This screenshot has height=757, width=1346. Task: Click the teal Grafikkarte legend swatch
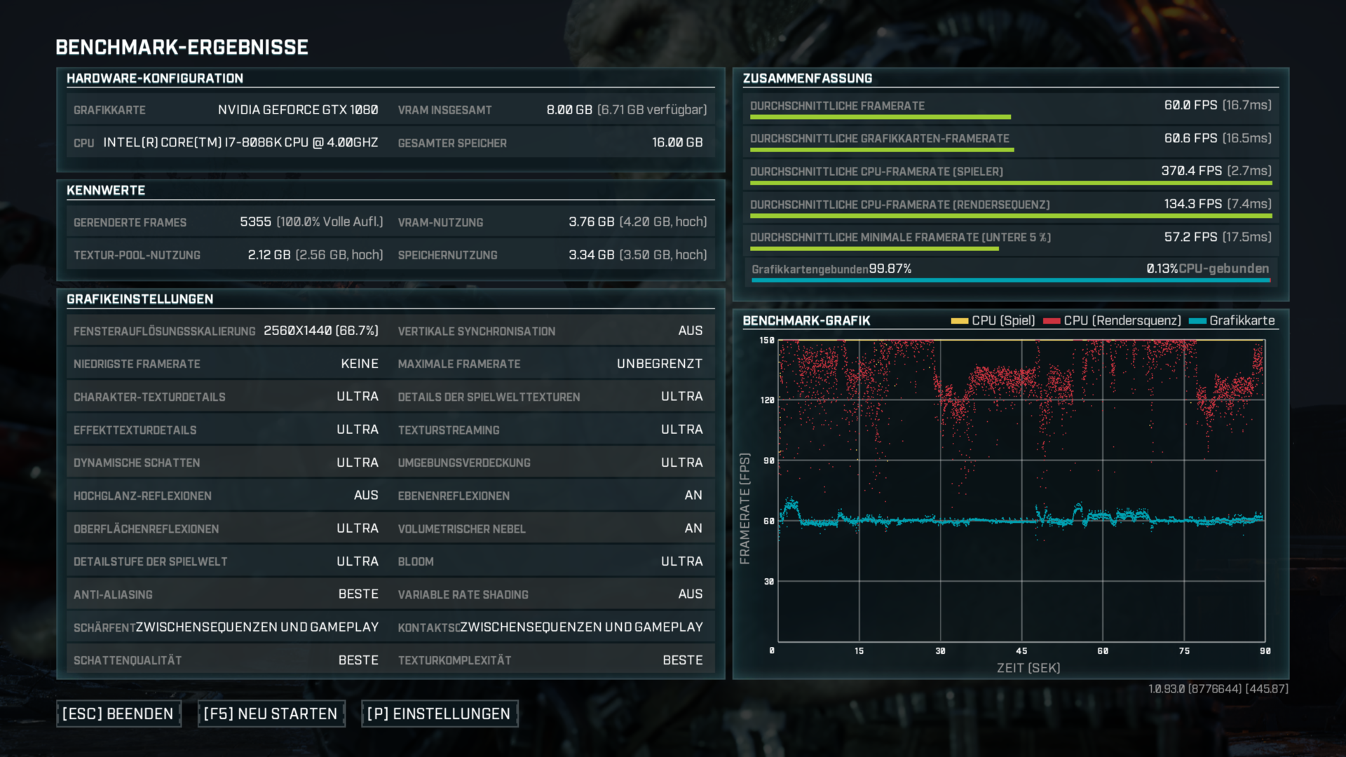(x=1197, y=321)
